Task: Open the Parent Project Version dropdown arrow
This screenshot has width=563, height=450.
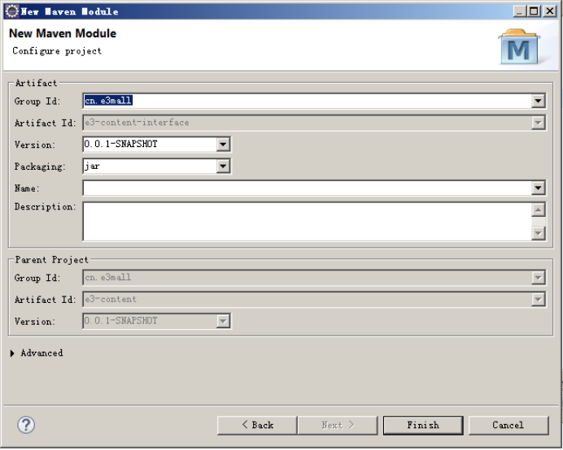Action: [223, 321]
